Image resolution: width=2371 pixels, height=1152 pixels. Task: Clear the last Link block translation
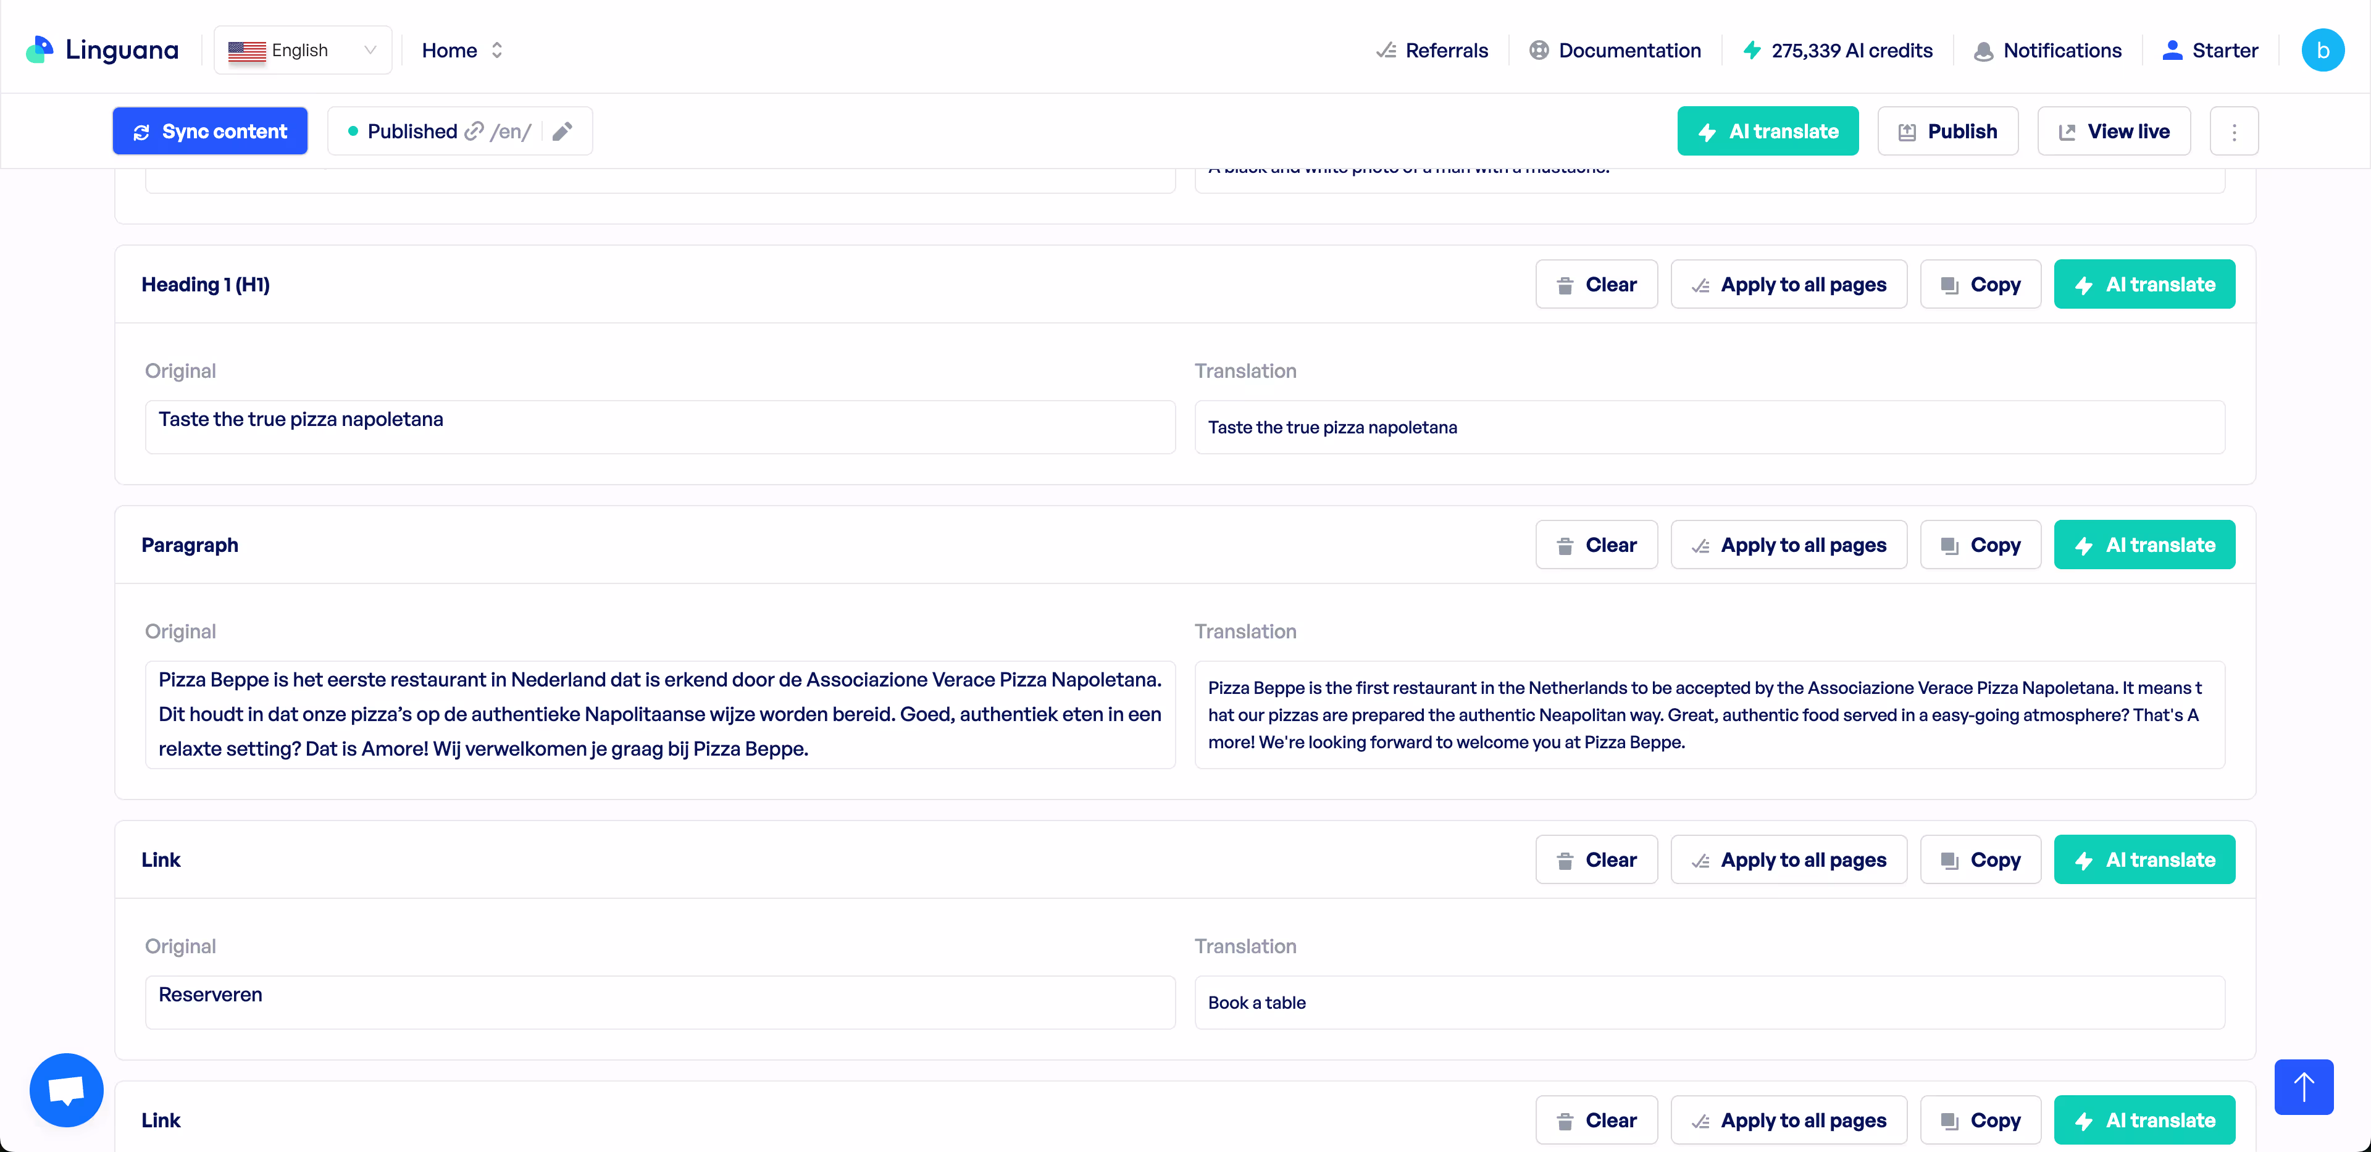1596,1120
